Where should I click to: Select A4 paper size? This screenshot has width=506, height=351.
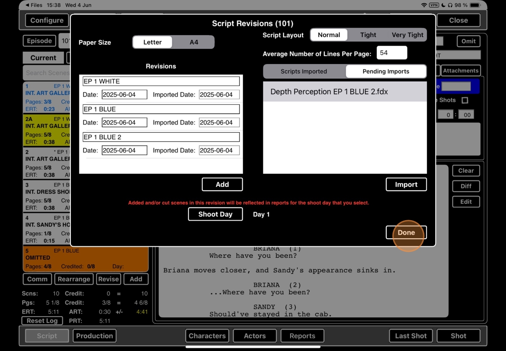pyautogui.click(x=194, y=42)
